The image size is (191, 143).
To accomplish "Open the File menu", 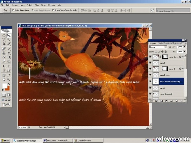I will tap(3, 5).
